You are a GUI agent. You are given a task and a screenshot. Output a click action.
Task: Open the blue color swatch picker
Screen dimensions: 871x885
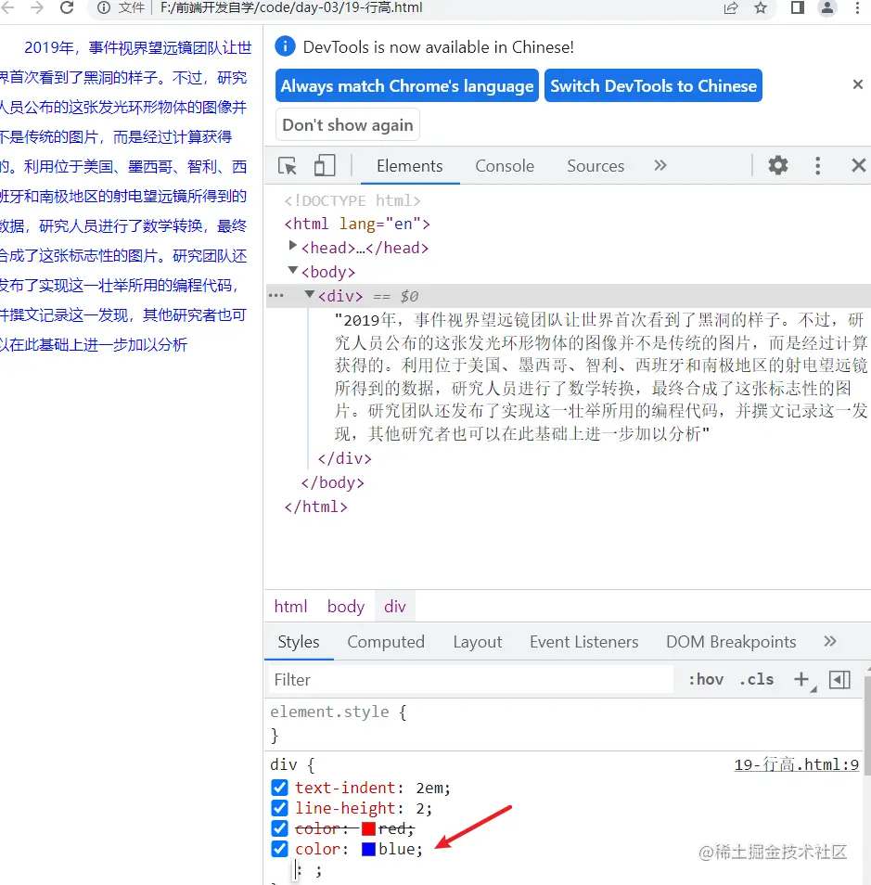point(368,849)
